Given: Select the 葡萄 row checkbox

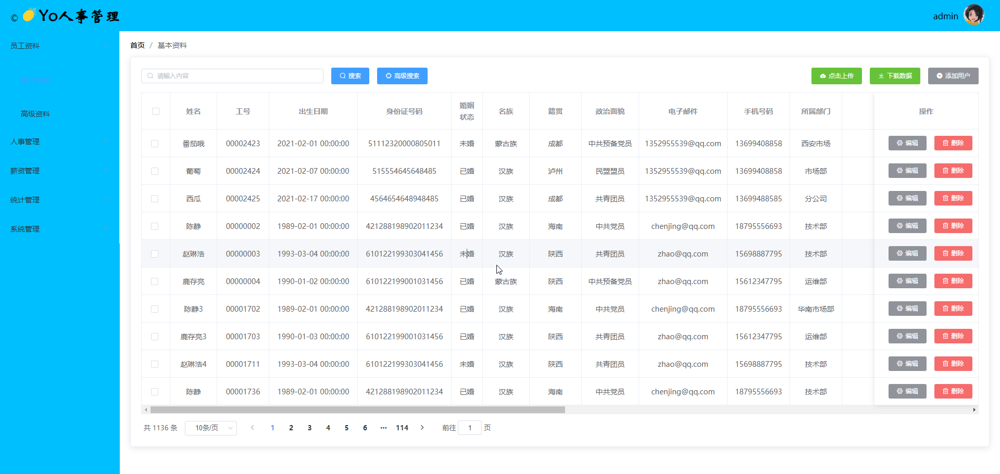Looking at the screenshot, I should click(x=155, y=171).
